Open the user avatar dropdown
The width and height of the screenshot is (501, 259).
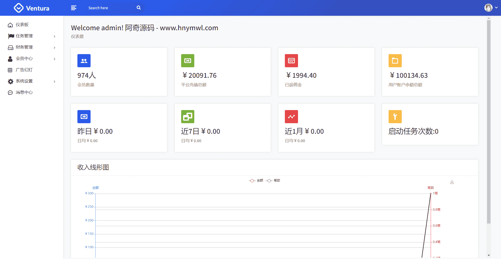(491, 8)
